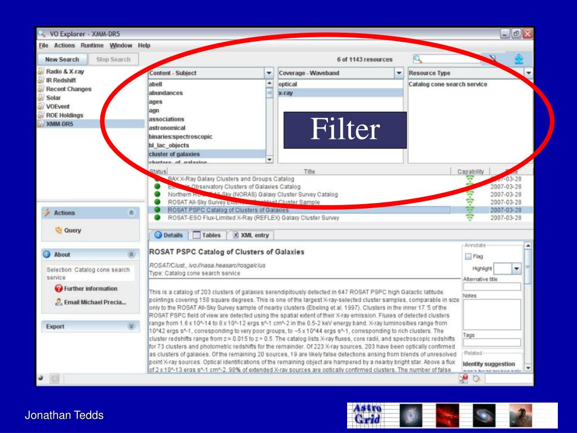Toggle the Flag checkbox
Viewport: 577px width, 433px height.
468,257
